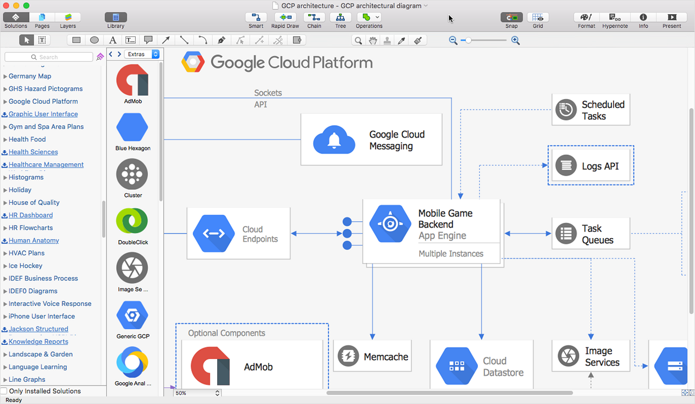The height and width of the screenshot is (404, 695).
Task: Choose the Text box tool
Action: click(x=130, y=40)
